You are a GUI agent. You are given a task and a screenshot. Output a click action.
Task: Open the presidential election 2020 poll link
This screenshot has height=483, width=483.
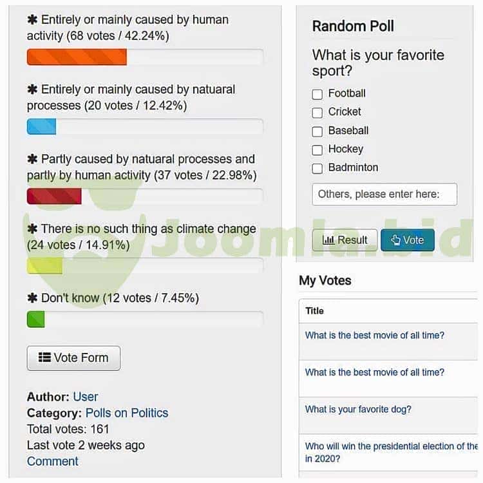(x=391, y=452)
